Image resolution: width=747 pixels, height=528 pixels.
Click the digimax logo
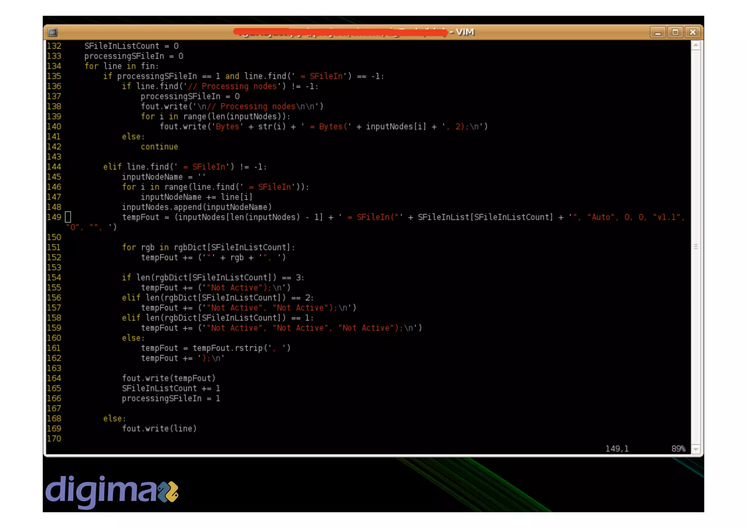[x=112, y=491]
